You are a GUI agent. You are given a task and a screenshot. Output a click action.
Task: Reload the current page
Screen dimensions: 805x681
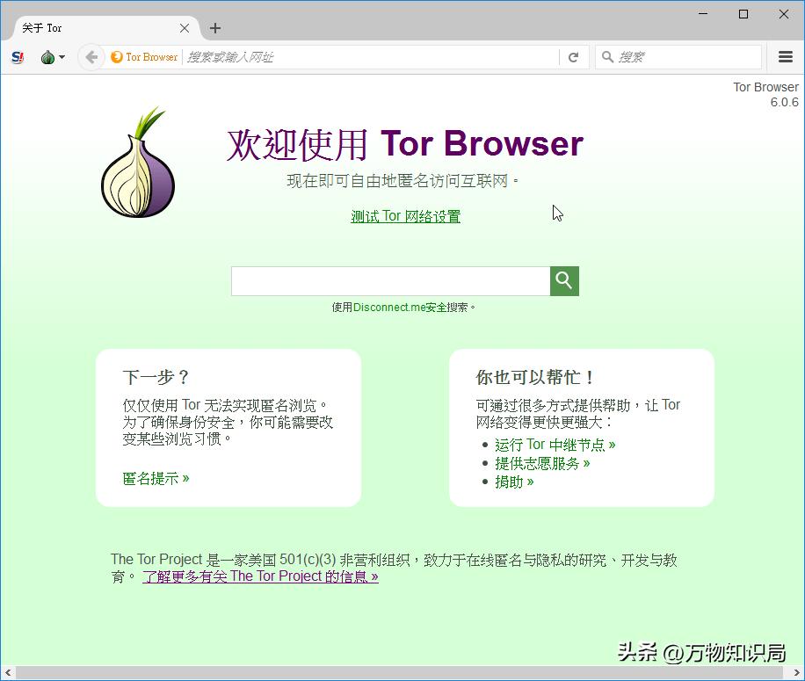pos(573,57)
